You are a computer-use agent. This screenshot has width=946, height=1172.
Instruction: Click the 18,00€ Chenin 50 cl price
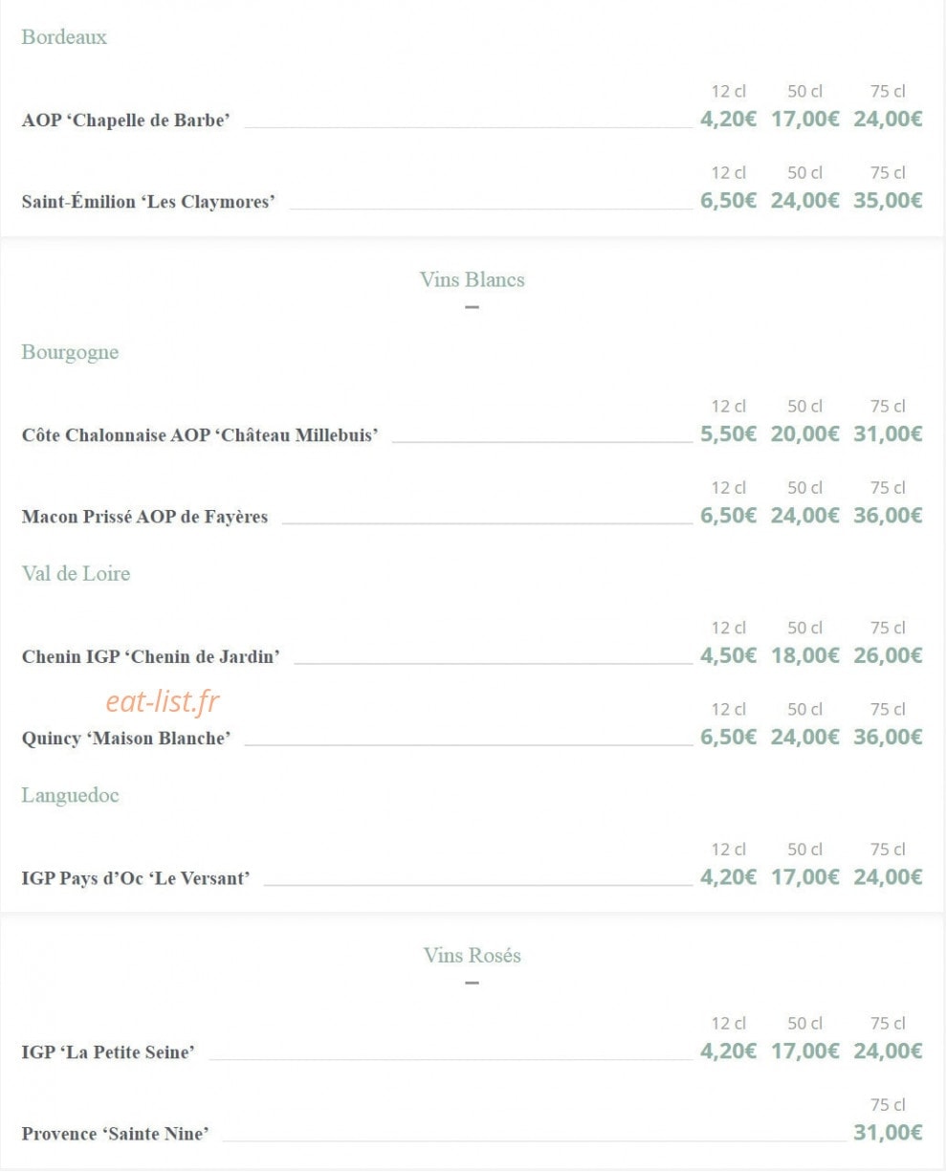[x=804, y=654]
